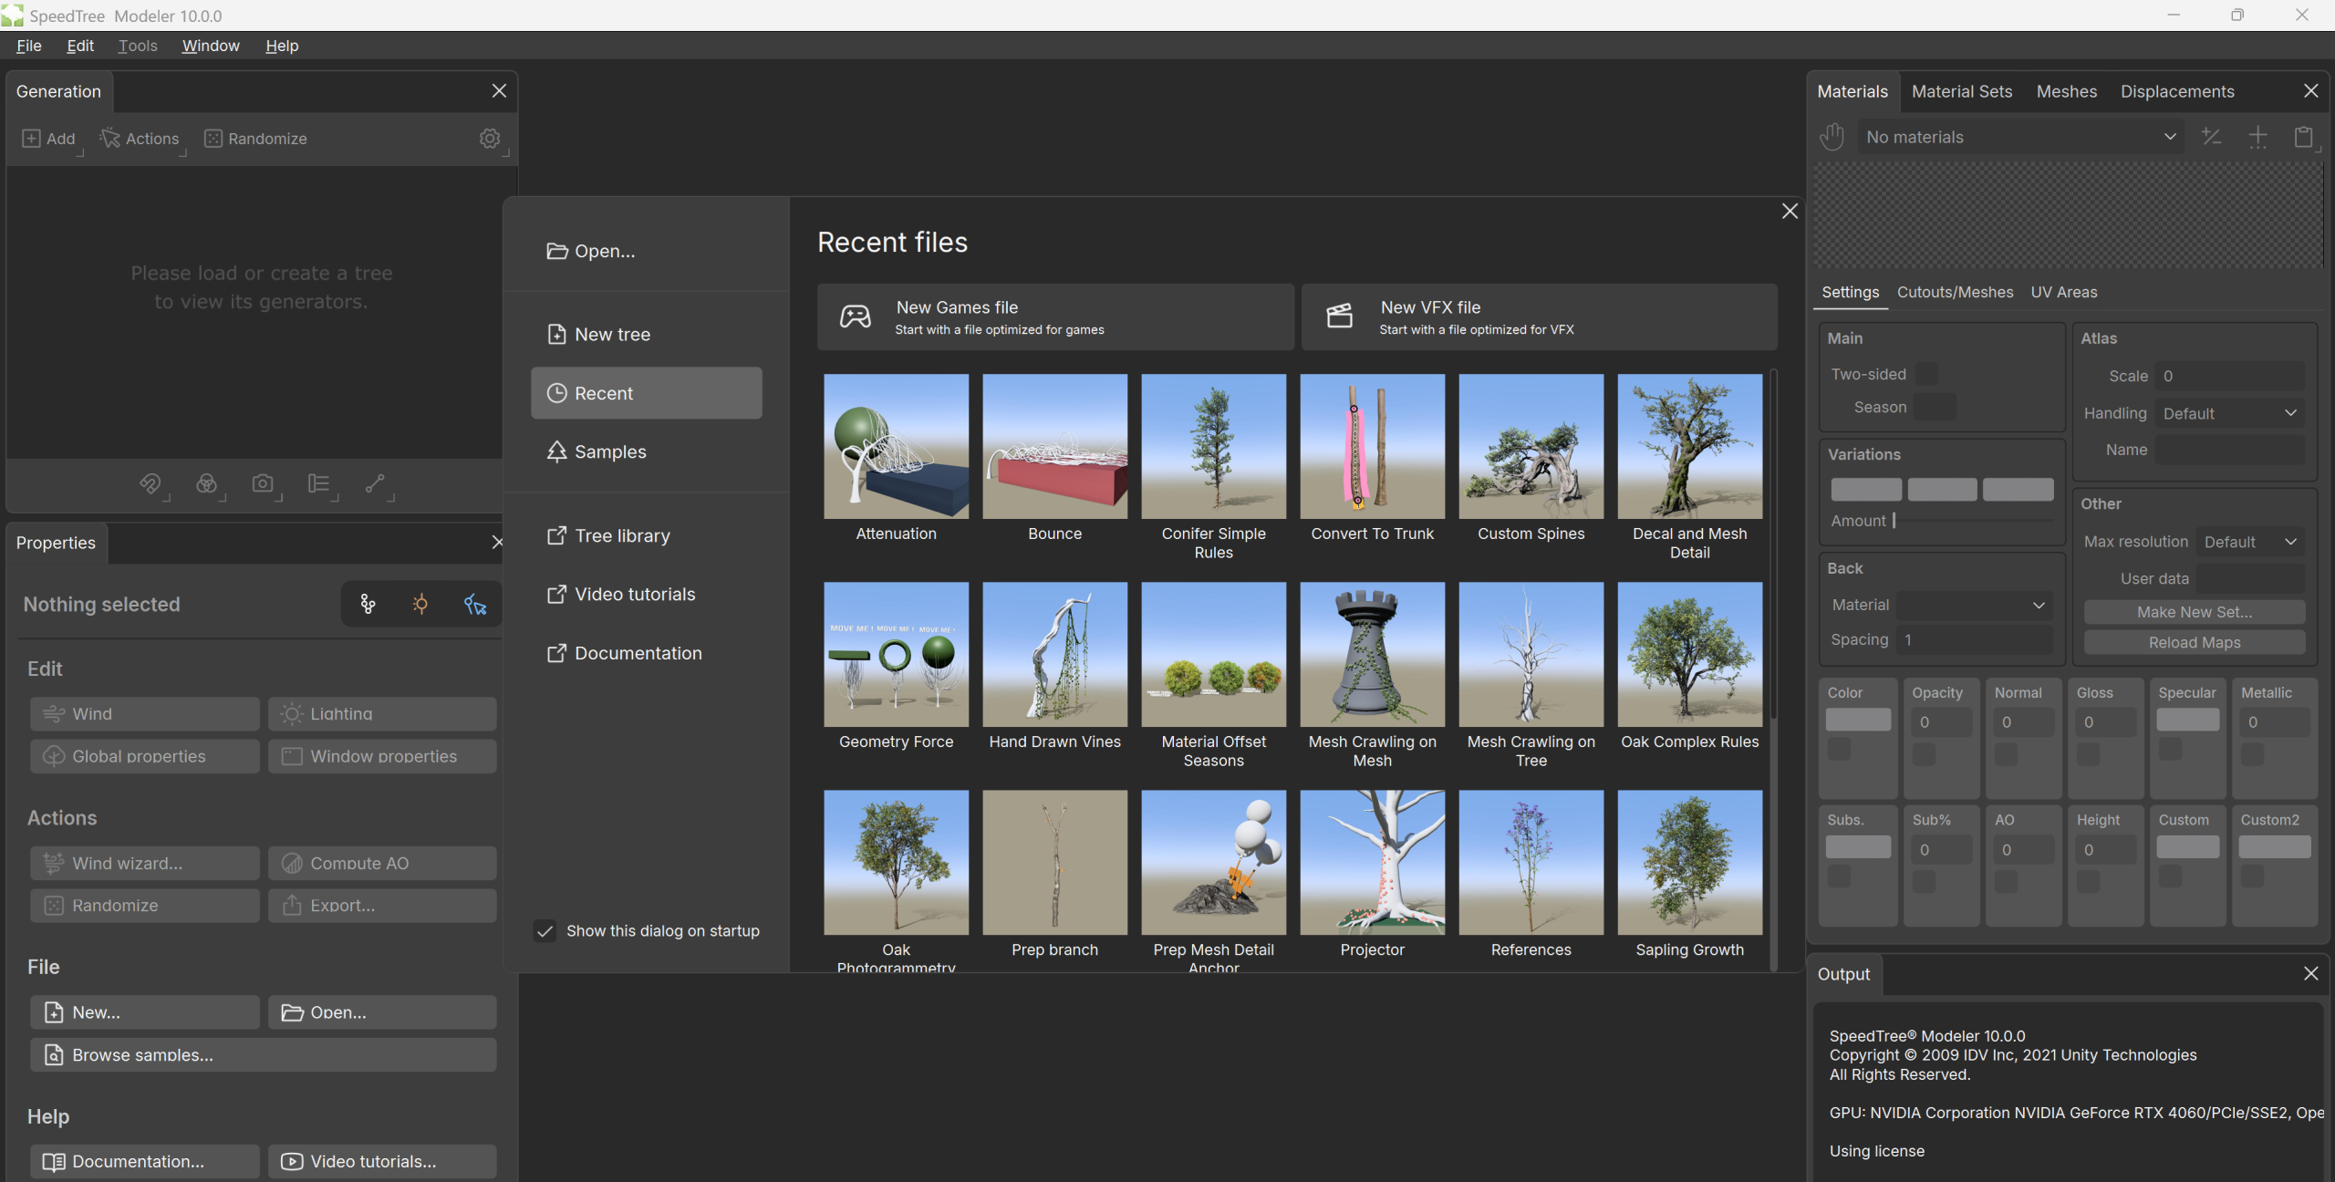The height and width of the screenshot is (1182, 2335).
Task: Click the plus/minus edit icon in Materials
Action: click(x=2211, y=137)
